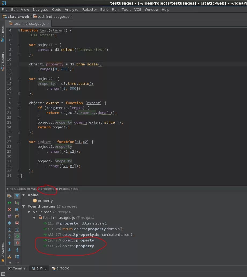This screenshot has width=247, height=277.
Task: Select usage (21: 28) return object2.property.domain()
Action: coord(83,229)
